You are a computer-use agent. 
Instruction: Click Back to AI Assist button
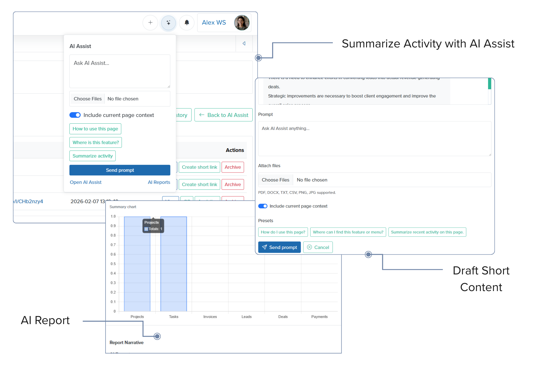[224, 115]
